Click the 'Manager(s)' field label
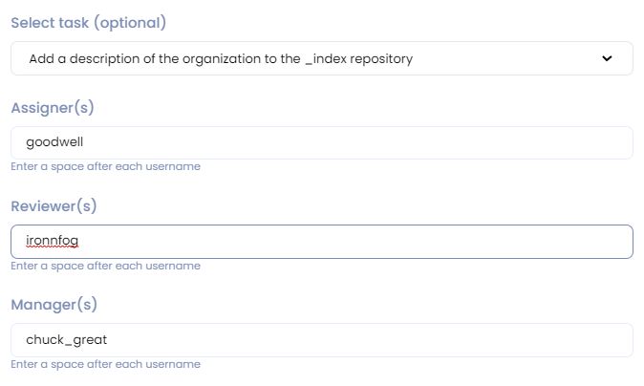The height and width of the screenshot is (386, 644). click(53, 305)
